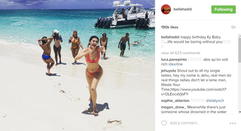Click the heart like icon
This screenshot has height=131, width=241.
point(164,123)
